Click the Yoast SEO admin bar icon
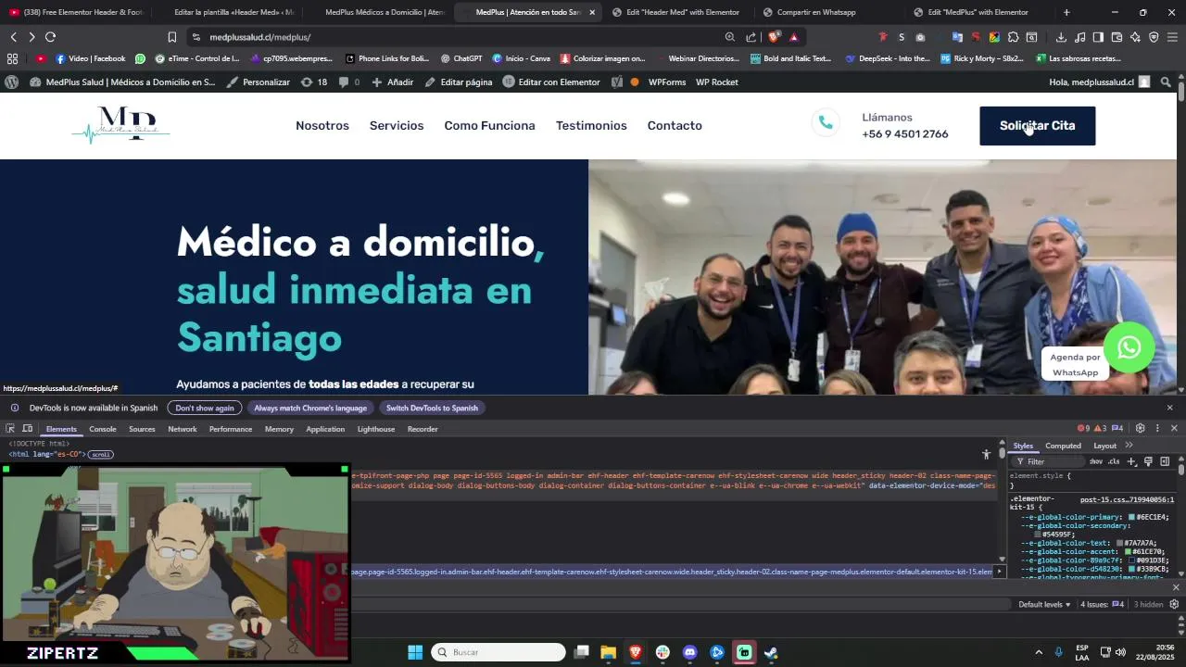Image resolution: width=1186 pixels, height=667 pixels. pos(616,82)
